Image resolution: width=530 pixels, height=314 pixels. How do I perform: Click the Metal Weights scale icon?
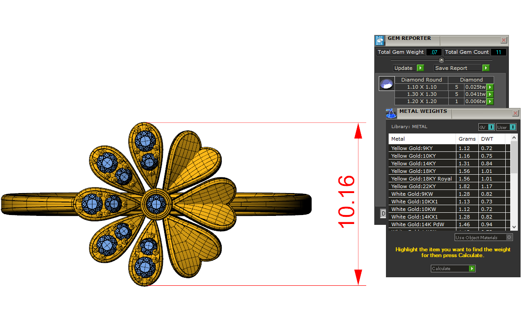(x=391, y=113)
